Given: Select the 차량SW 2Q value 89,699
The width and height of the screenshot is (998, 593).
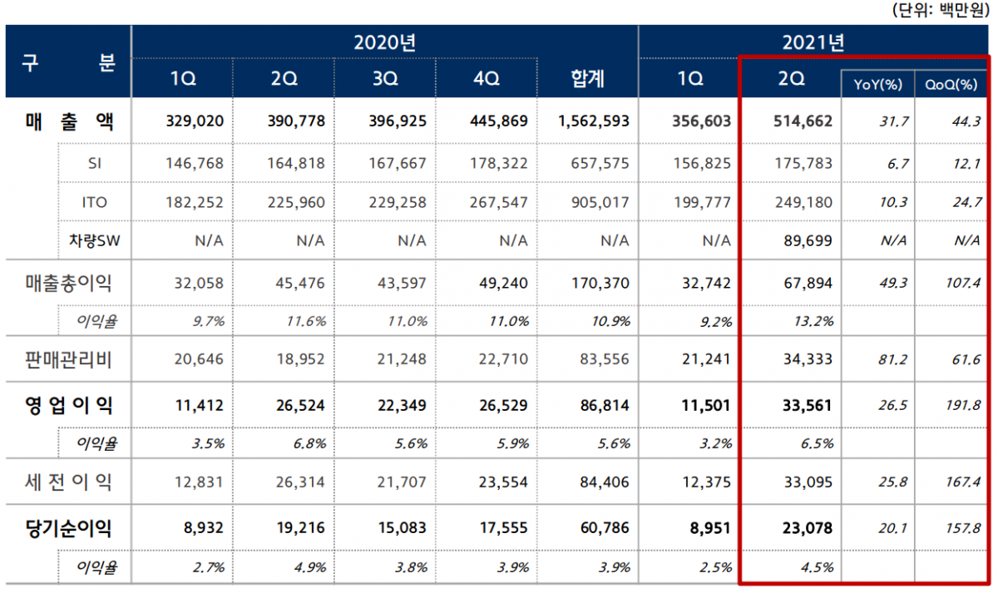Looking at the screenshot, I should coord(807,240).
